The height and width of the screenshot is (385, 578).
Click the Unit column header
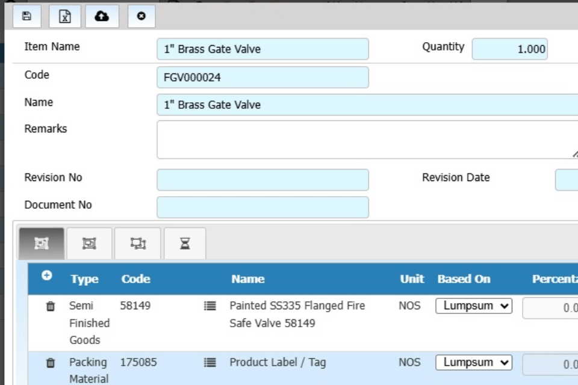point(412,279)
